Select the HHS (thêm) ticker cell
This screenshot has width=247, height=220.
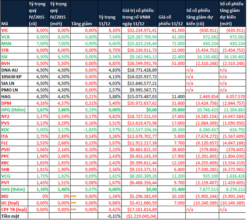tap(14, 190)
